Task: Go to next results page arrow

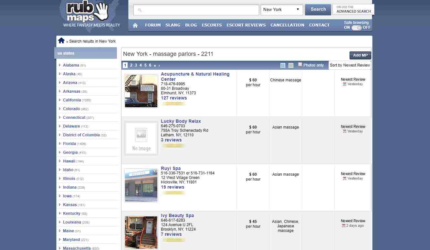Action: click(155, 65)
